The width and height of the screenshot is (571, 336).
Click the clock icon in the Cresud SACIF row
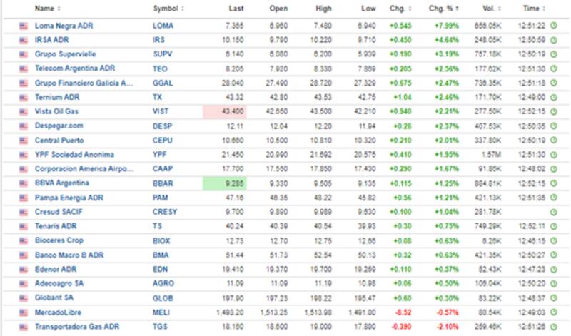(554, 212)
